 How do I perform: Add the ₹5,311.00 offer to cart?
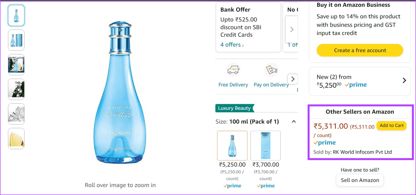[x=391, y=125]
